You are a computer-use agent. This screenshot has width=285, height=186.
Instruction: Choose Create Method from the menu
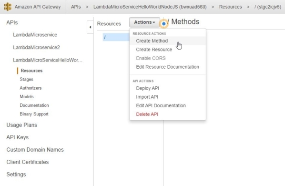pos(152,41)
